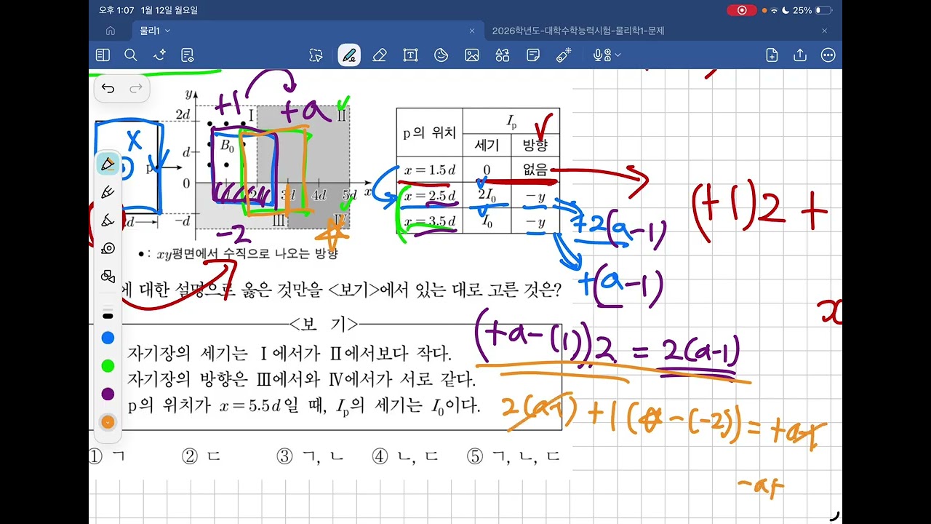
Task: Select the Pen tool in top toolbar
Action: click(x=349, y=55)
